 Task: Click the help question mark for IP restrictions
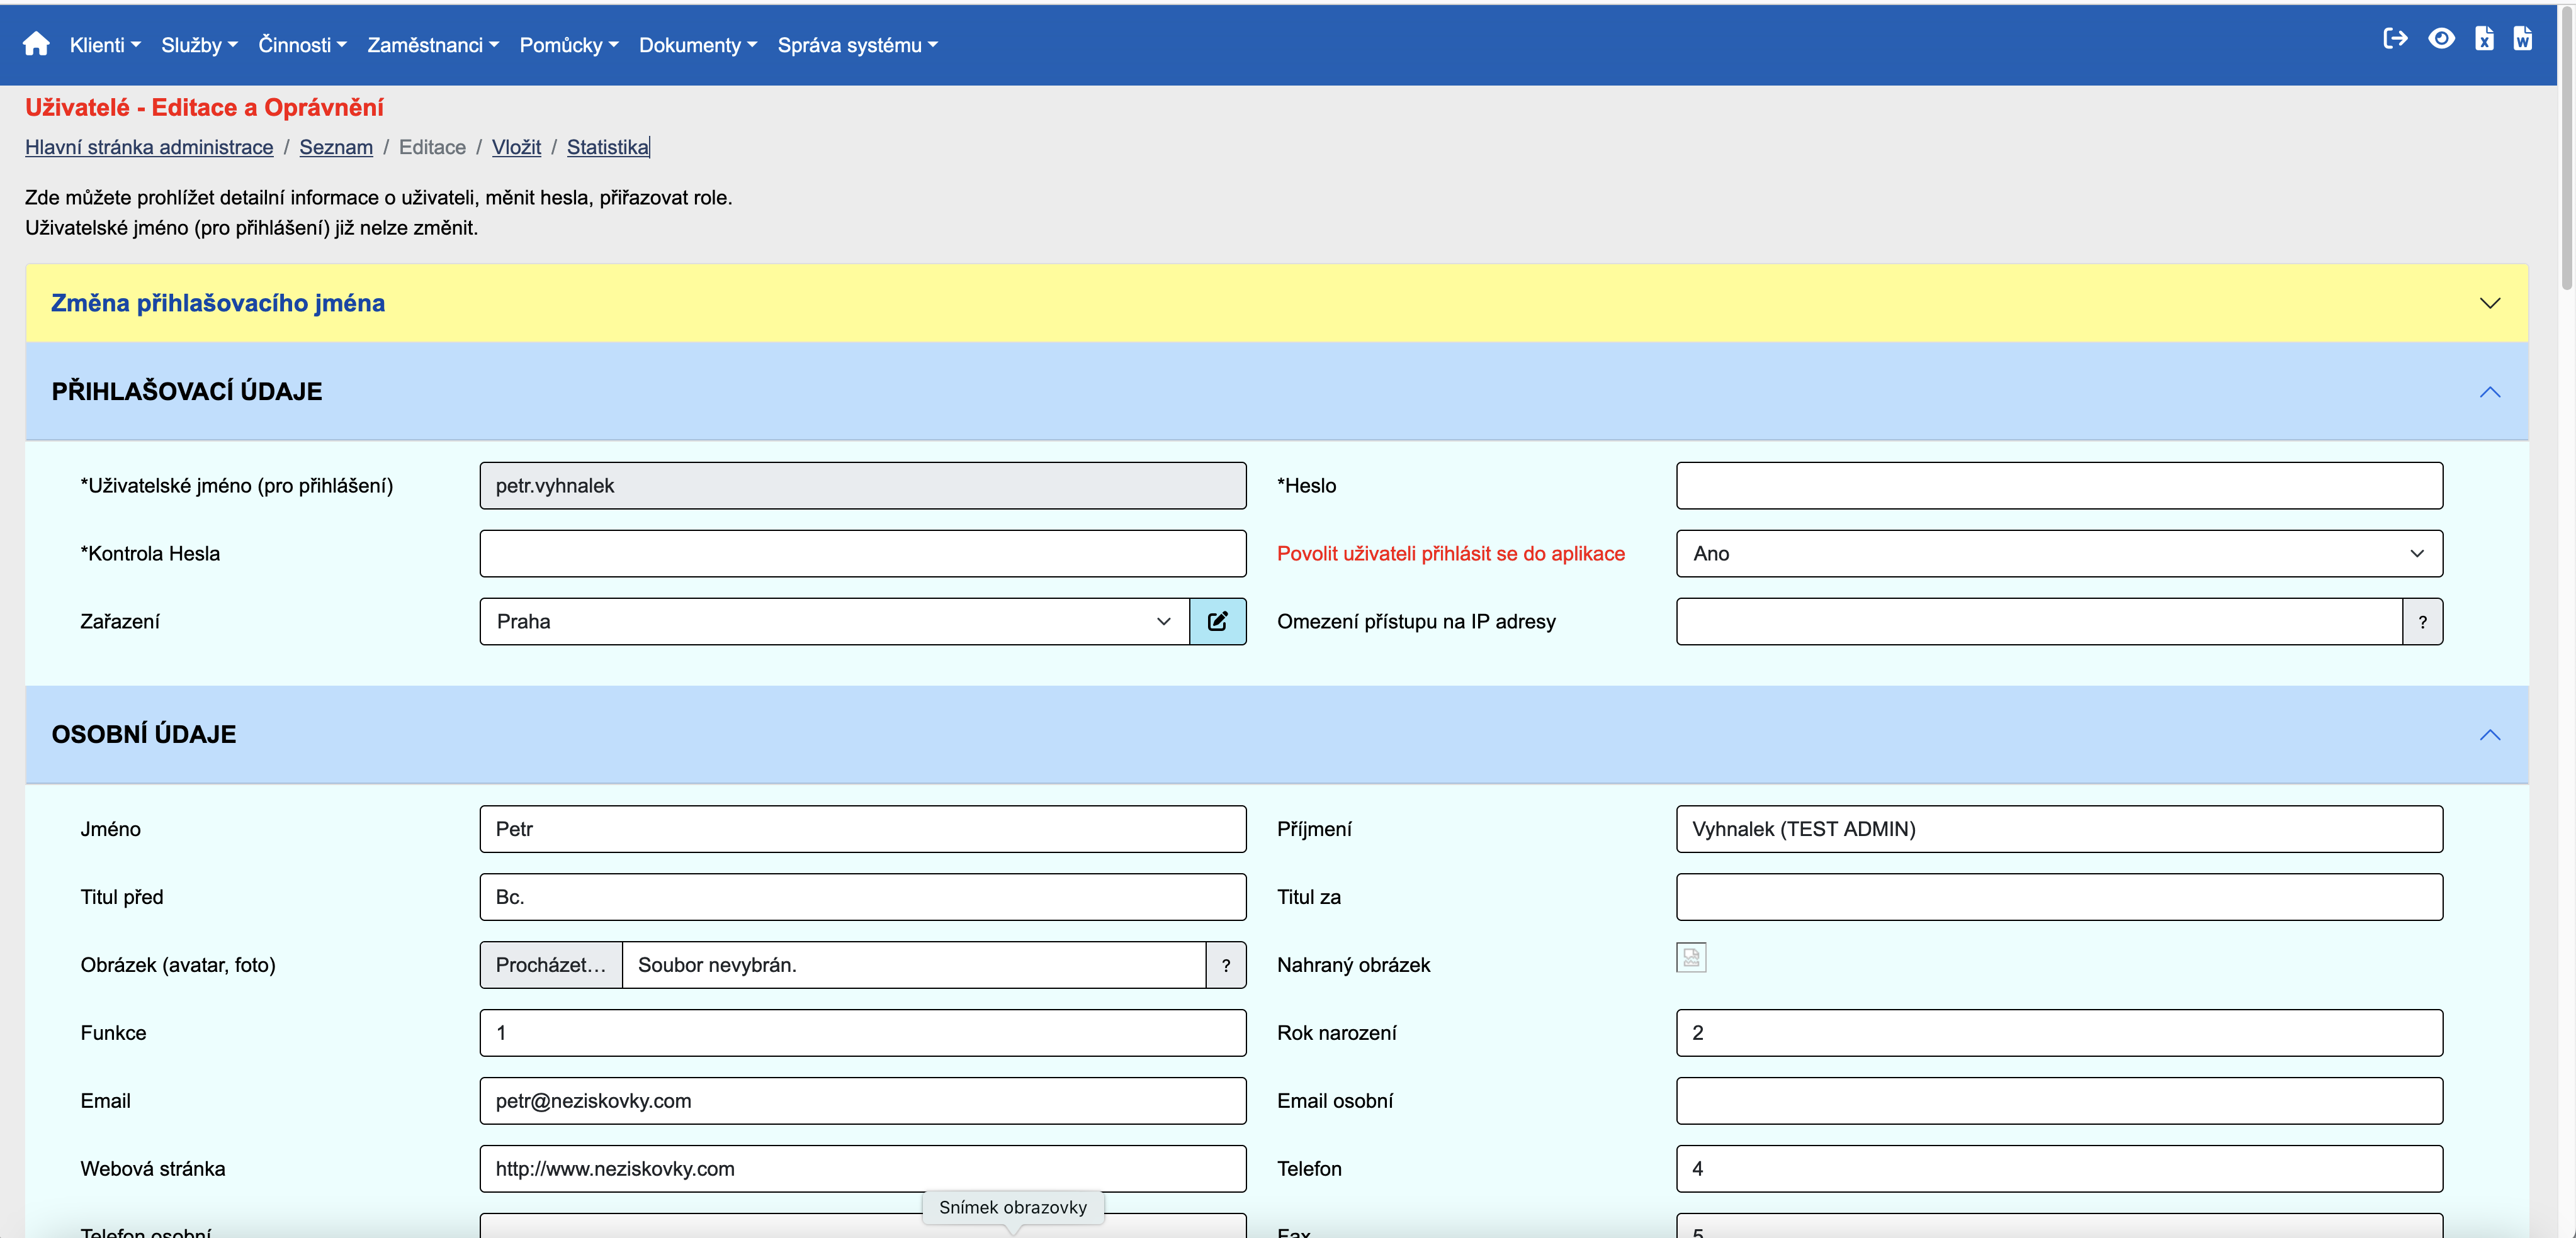[2422, 622]
